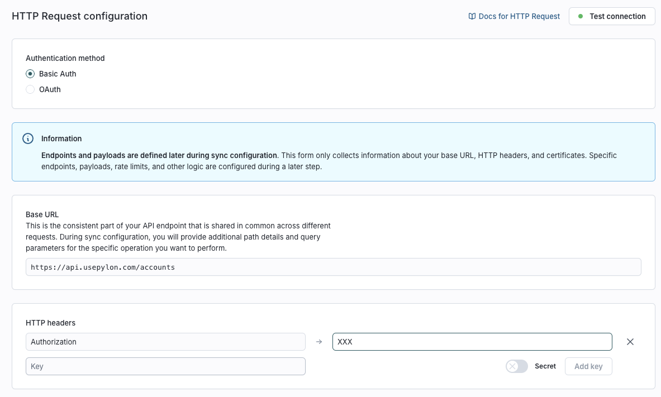The width and height of the screenshot is (661, 397).
Task: Click the Authorization header name field
Action: (165, 342)
